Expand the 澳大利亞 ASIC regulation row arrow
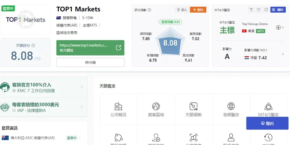The width and height of the screenshot is (290, 145). pyautogui.click(x=80, y=138)
